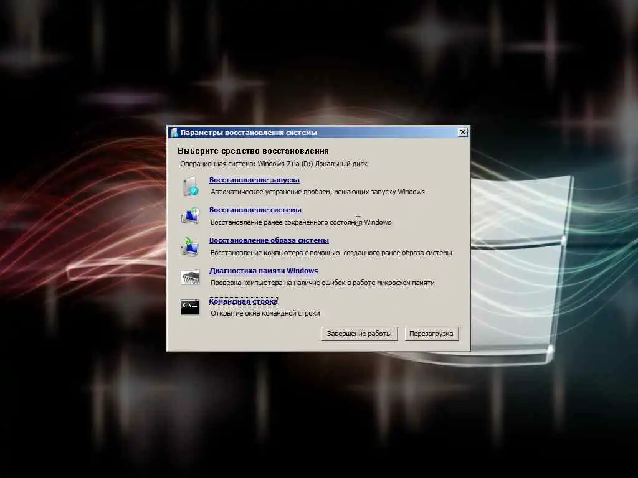
Task: Open the Восстановление образа системы link
Action: point(269,241)
